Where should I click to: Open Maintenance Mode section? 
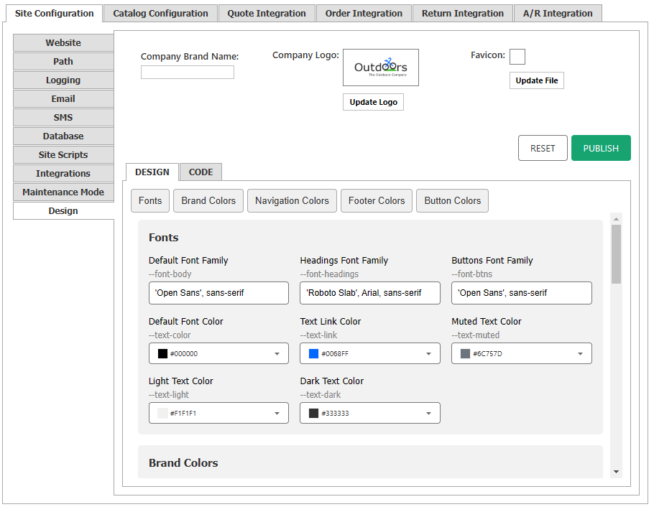(x=63, y=192)
